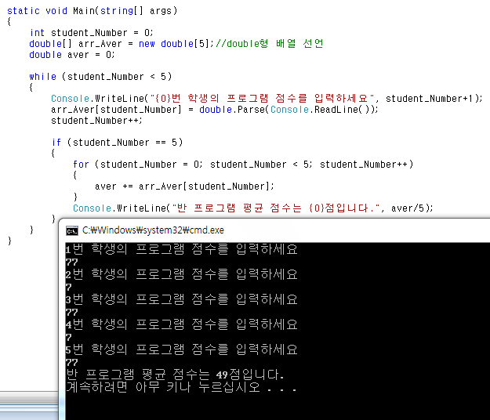This screenshot has width=490, height=420.
Task: Click the cmd.exe window title text
Action: pyautogui.click(x=153, y=230)
